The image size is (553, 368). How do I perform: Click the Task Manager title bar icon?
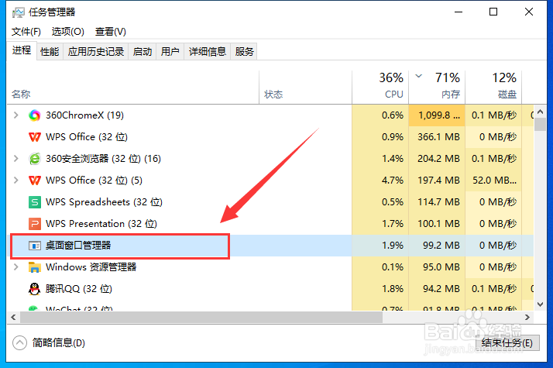point(18,12)
